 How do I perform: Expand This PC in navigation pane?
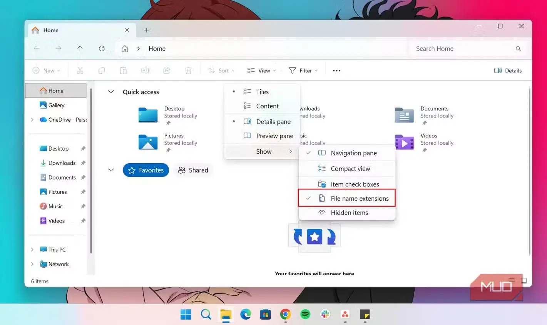point(32,250)
